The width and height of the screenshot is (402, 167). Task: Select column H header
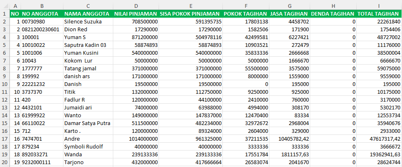333,6
